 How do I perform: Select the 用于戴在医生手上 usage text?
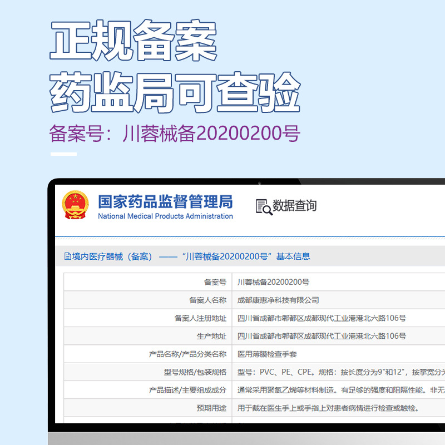tap(328, 408)
